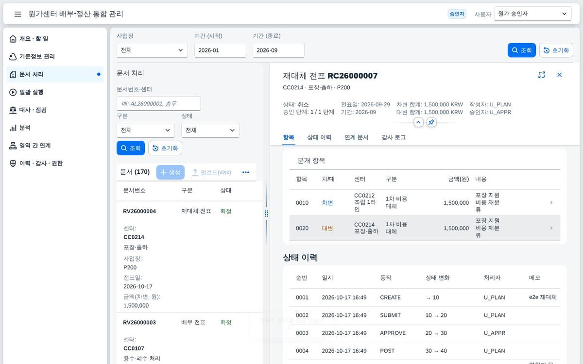
Task: Click the 금액(원) column header
Action: (x=458, y=179)
